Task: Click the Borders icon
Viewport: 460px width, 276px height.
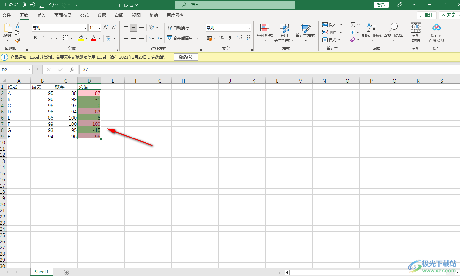Action: (66, 38)
